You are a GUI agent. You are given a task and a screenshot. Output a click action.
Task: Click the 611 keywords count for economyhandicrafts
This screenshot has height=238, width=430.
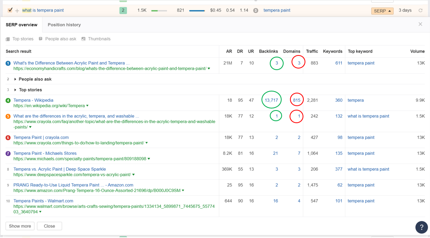[339, 63]
